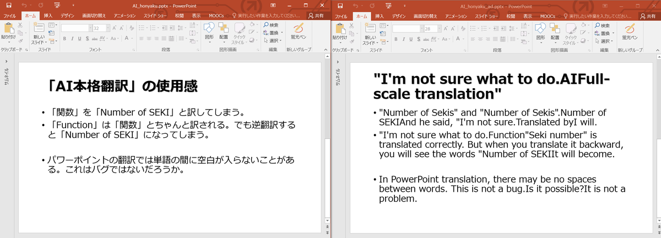Click the Paste (貼り付け) icon in left window
The height and width of the screenshot is (238, 661).
[x=8, y=28]
